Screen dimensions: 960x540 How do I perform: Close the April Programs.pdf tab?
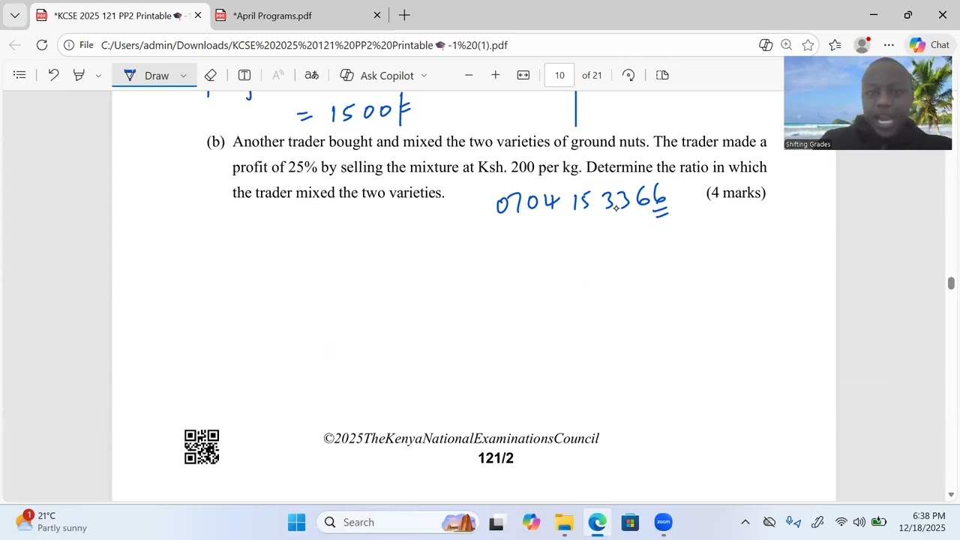click(x=377, y=15)
